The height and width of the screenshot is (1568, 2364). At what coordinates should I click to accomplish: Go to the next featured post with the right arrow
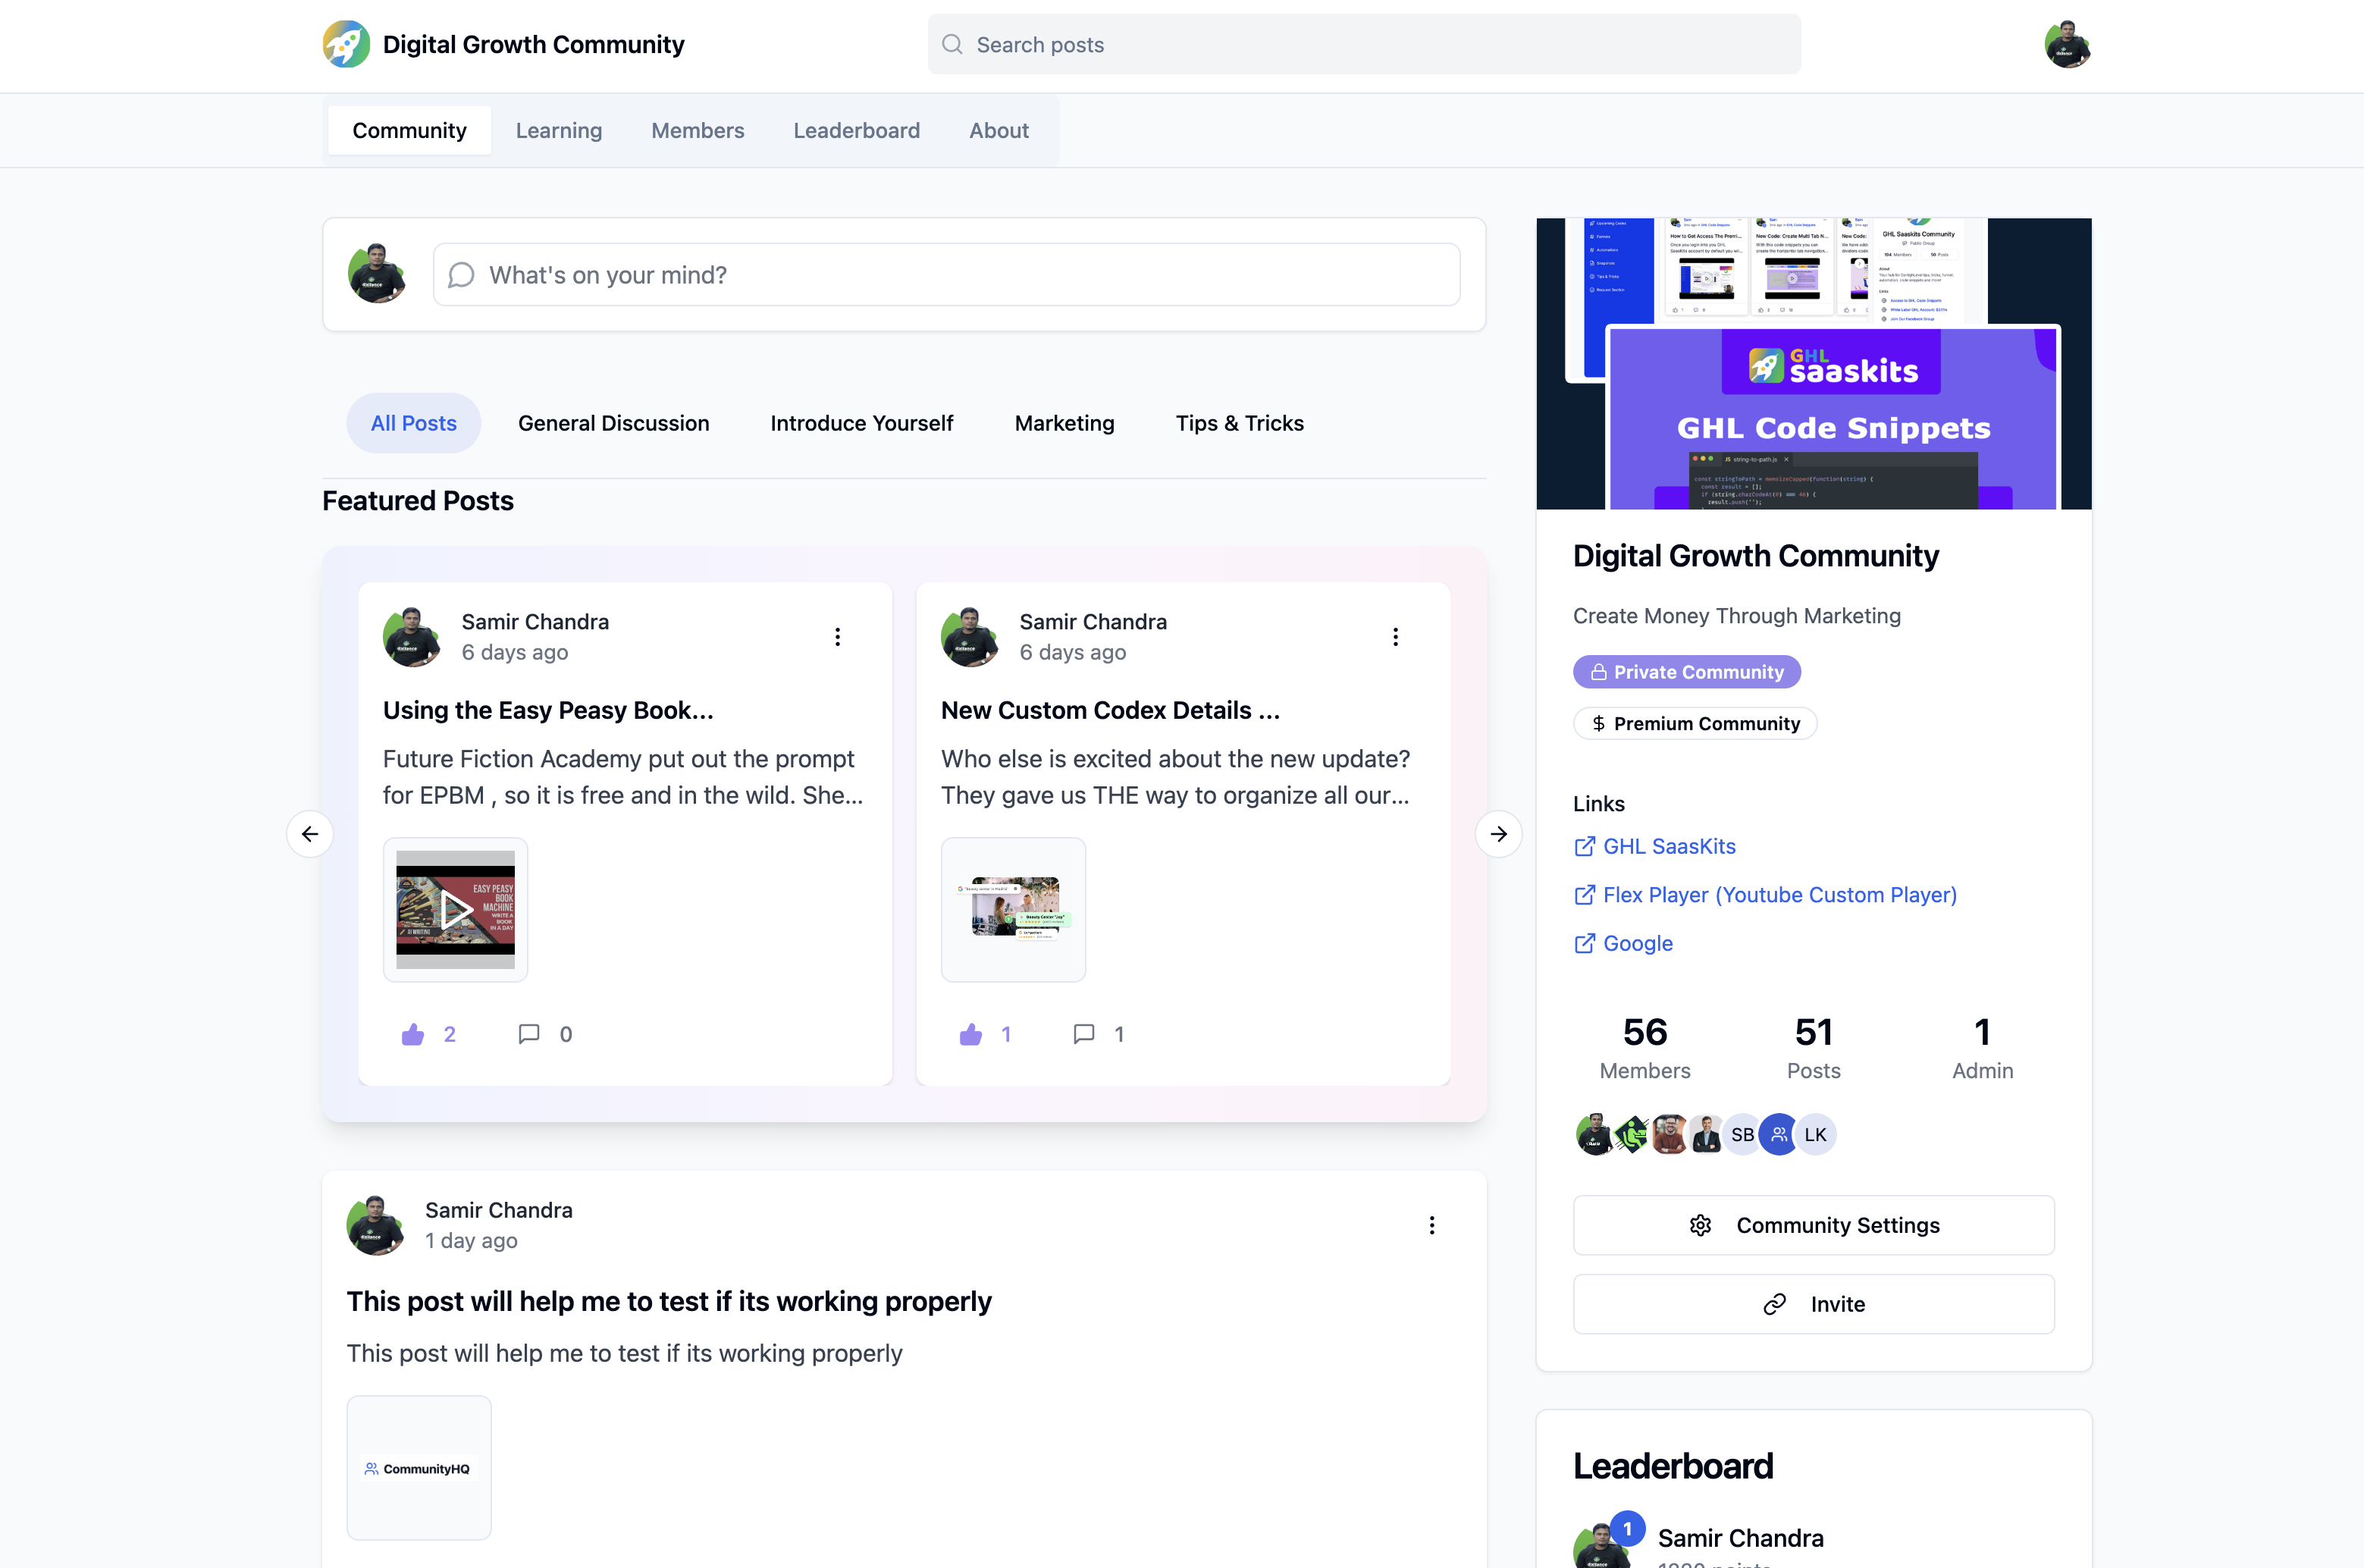[x=1498, y=834]
